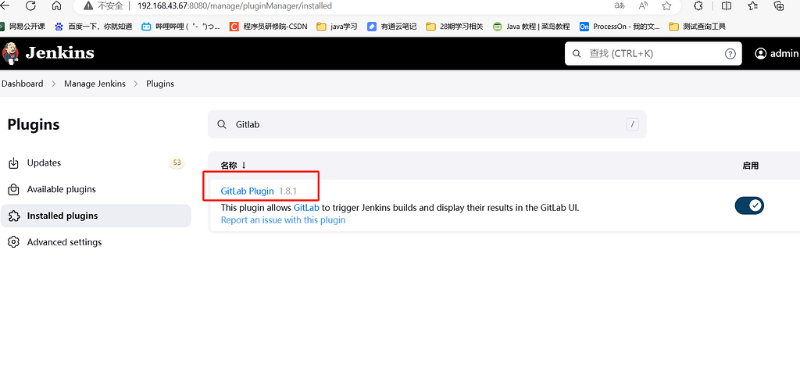
Task: Open browser extensions puzzle icon
Action: 698,5
